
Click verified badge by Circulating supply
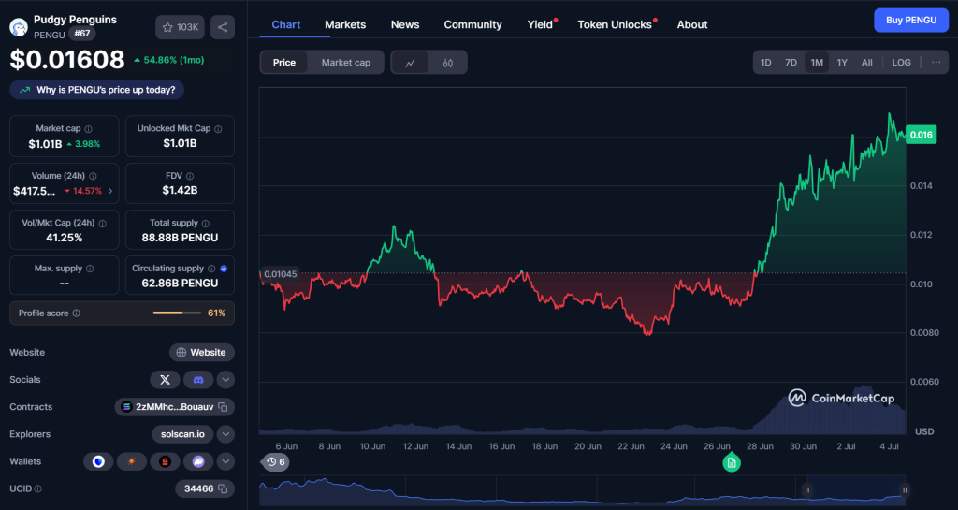point(224,269)
